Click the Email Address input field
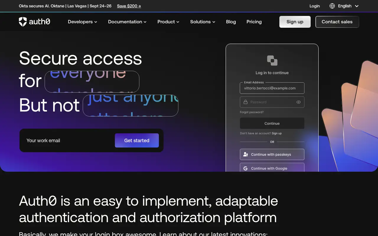Viewport: 378px width, 236px height. (272, 88)
